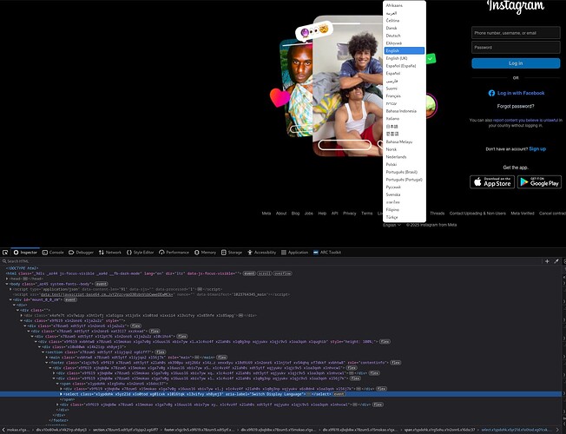Click the report content you believe is unlawful link
Image resolution: width=566 pixels, height=434 pixels.
(x=525, y=121)
